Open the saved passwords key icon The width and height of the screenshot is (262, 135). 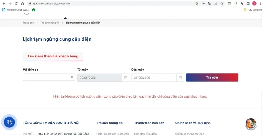tap(203, 4)
